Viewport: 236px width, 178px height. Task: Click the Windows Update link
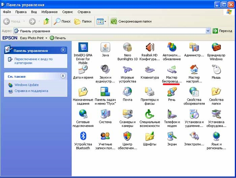tap(27, 85)
